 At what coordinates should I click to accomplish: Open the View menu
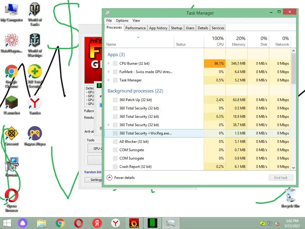(x=136, y=21)
